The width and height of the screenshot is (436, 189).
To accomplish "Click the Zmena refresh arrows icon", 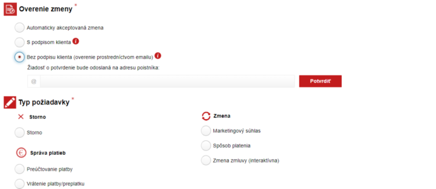I will pos(206,116).
